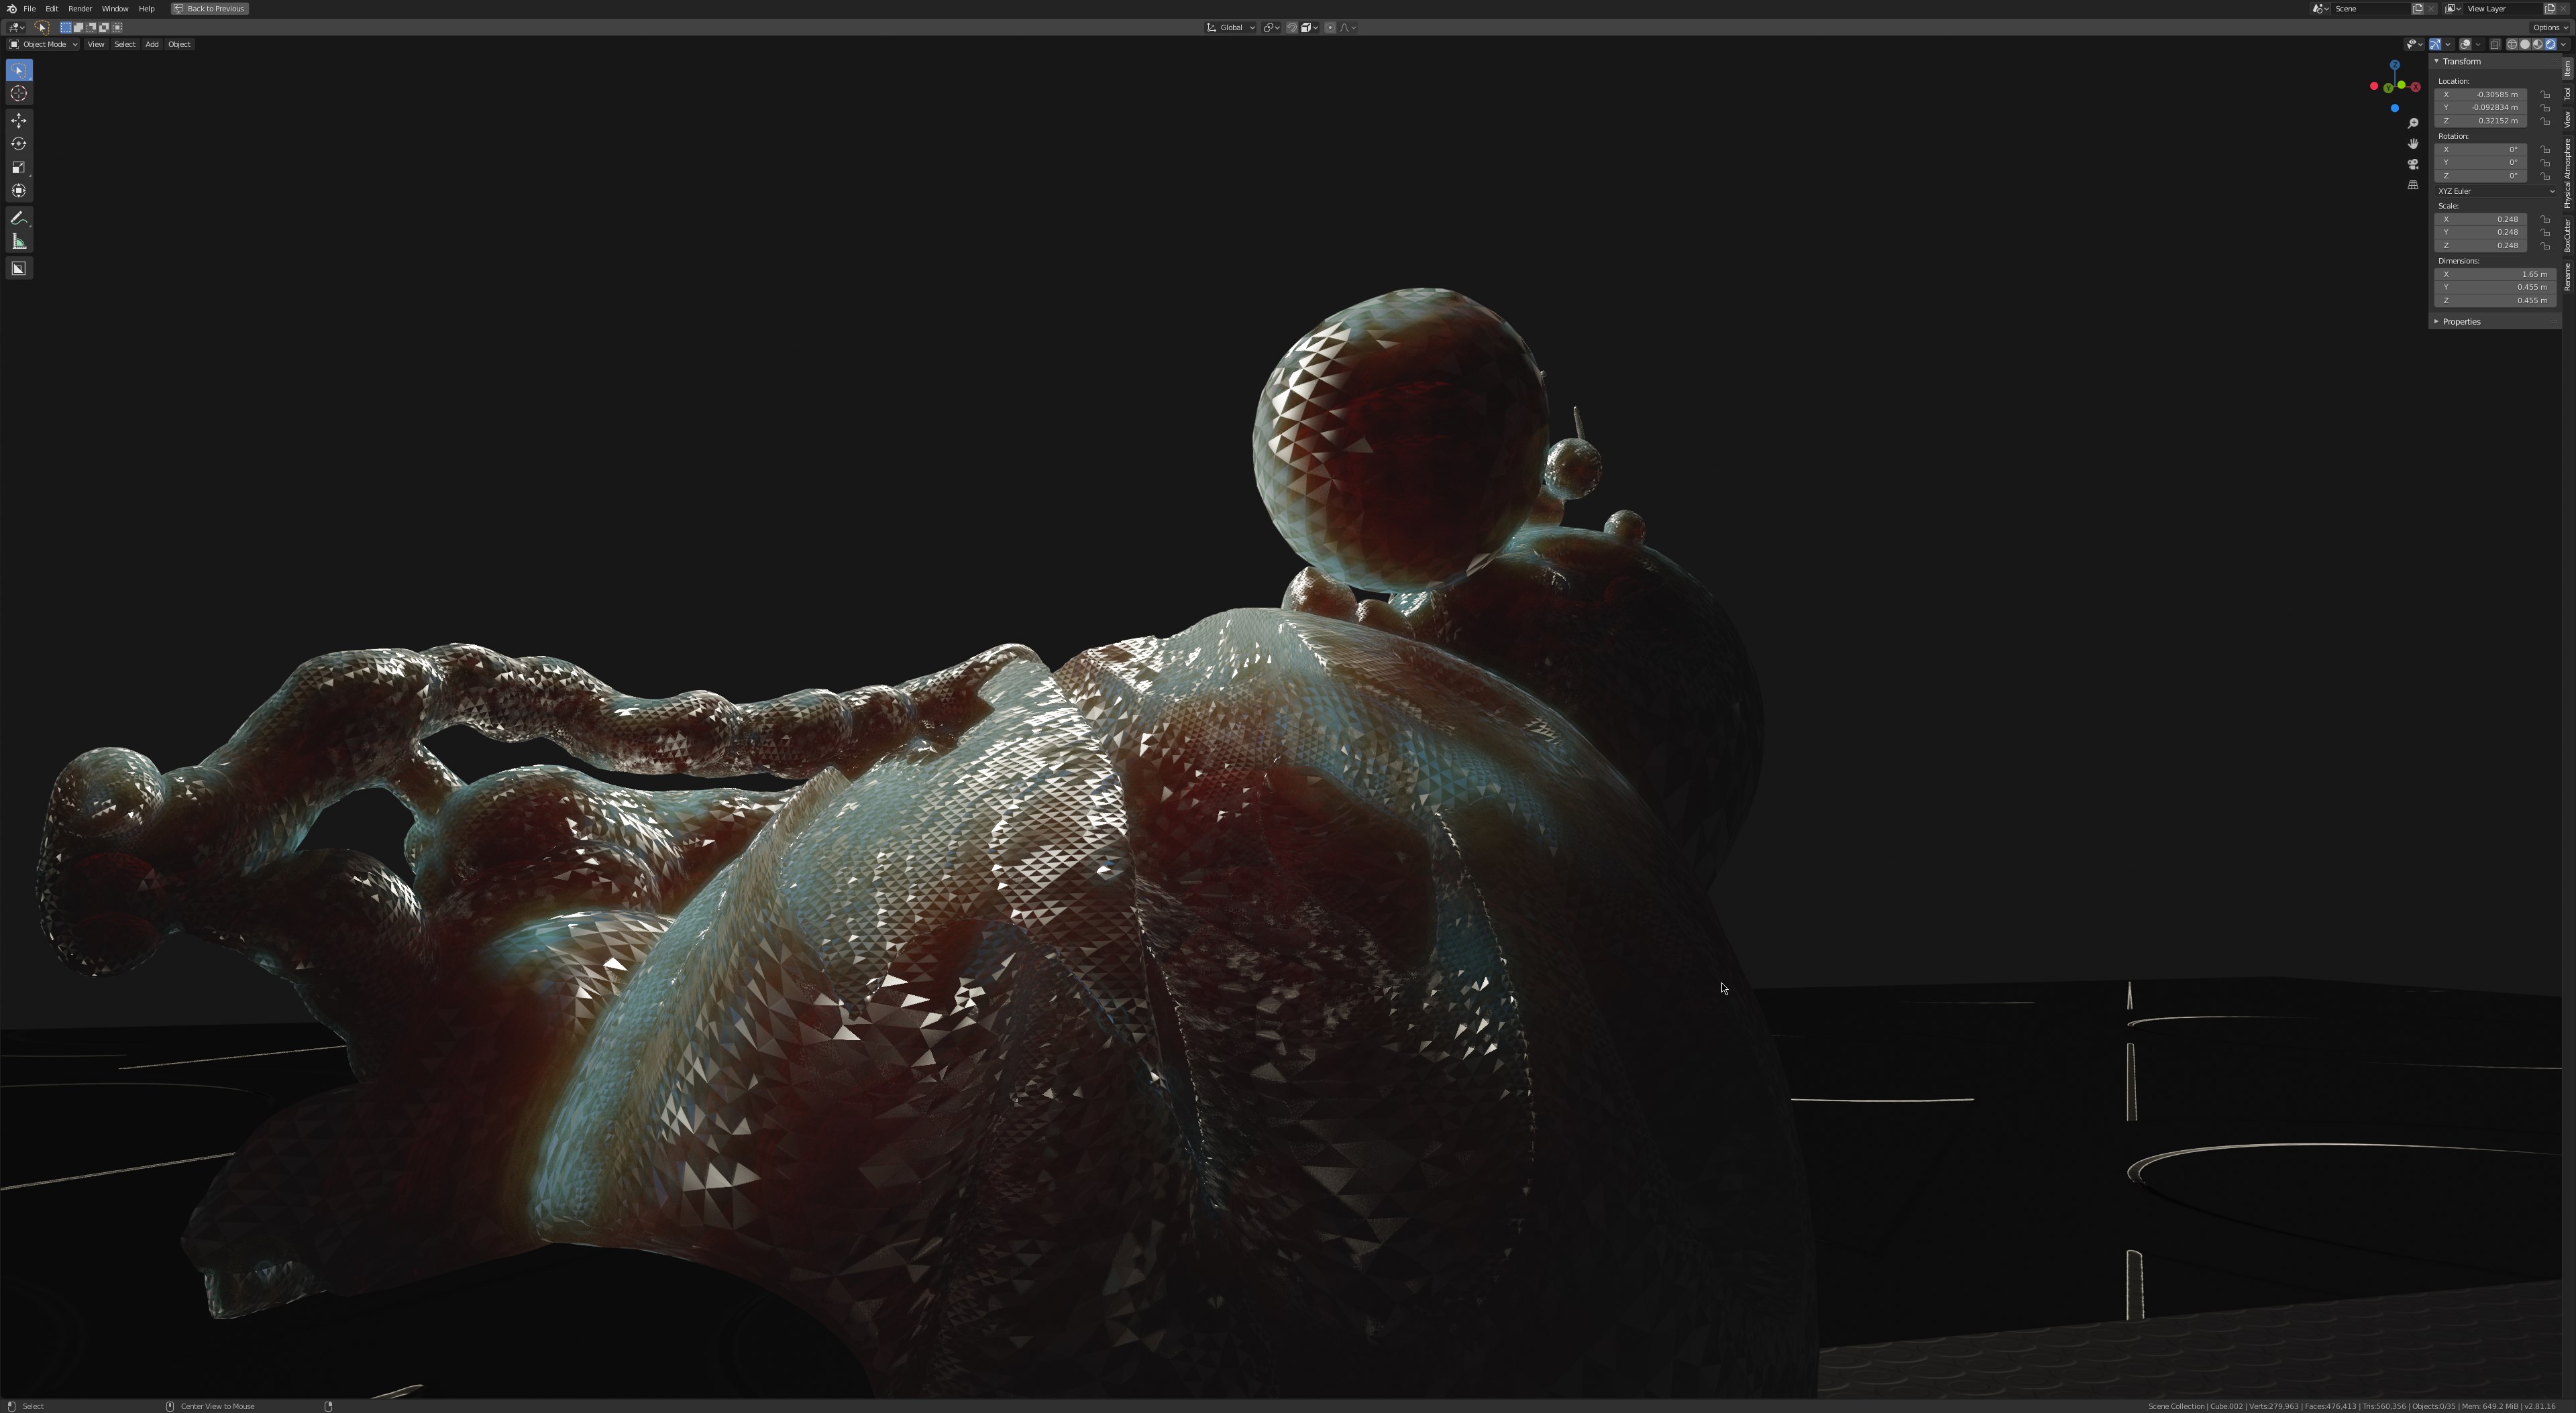Image resolution: width=2576 pixels, height=1413 pixels.
Task: Open the sidebar Tool tab
Action: 2567,93
